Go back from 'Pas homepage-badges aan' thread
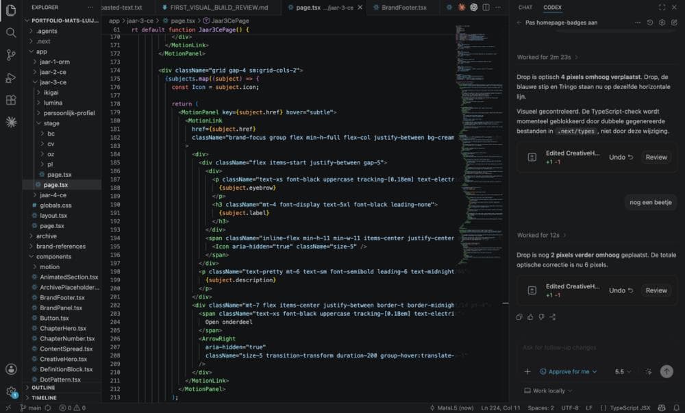The image size is (685, 413). pyautogui.click(x=519, y=23)
